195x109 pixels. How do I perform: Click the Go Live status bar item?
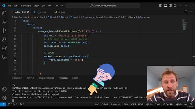182,104
